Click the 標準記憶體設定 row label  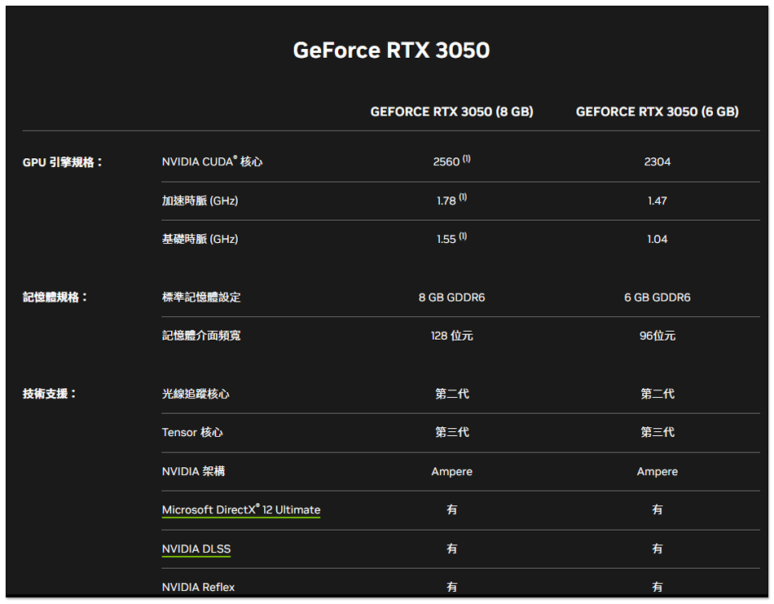click(201, 298)
